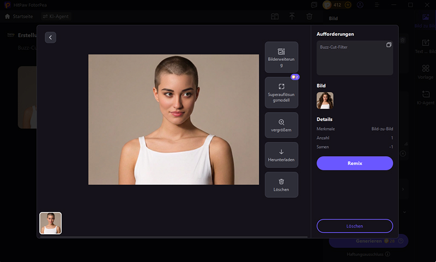Copy the Buzz-Cut-Filter prompt
The image size is (436, 262).
point(389,45)
